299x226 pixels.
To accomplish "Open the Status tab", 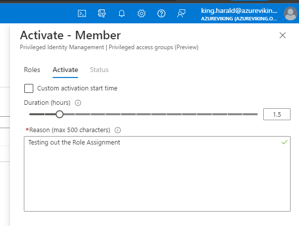I will 99,70.
